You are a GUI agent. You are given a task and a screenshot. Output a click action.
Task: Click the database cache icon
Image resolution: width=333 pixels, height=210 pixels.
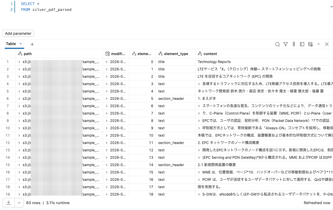coord(310,44)
